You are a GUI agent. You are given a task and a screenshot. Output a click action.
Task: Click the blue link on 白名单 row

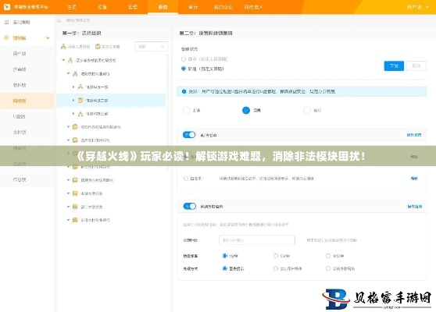[x=414, y=178]
